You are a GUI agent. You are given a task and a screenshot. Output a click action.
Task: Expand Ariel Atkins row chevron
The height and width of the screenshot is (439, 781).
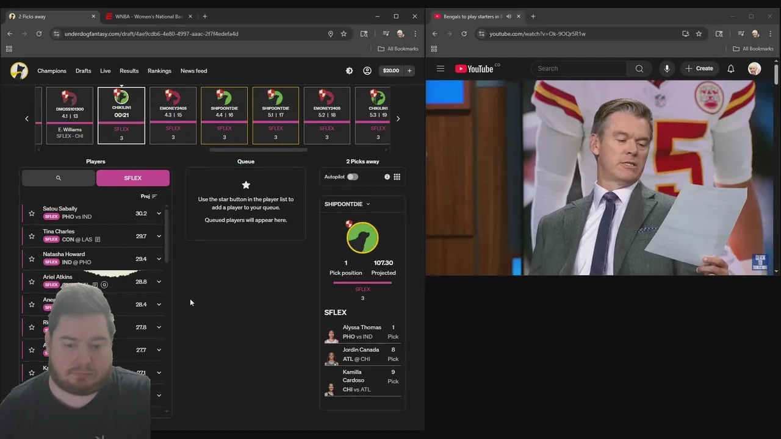[159, 282]
